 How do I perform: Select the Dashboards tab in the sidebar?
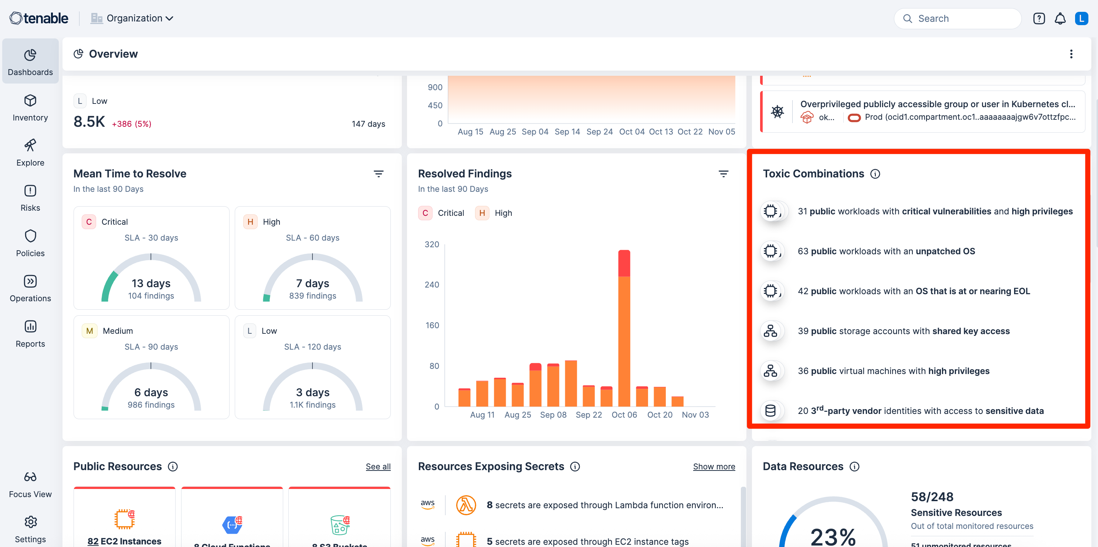[x=30, y=61]
